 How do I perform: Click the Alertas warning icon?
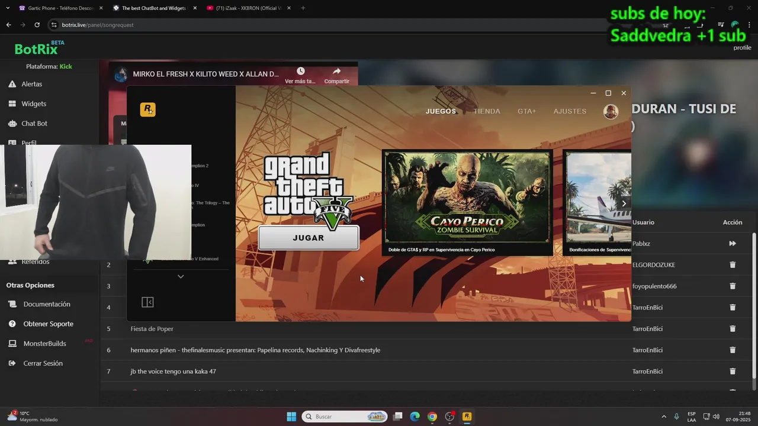[12, 84]
